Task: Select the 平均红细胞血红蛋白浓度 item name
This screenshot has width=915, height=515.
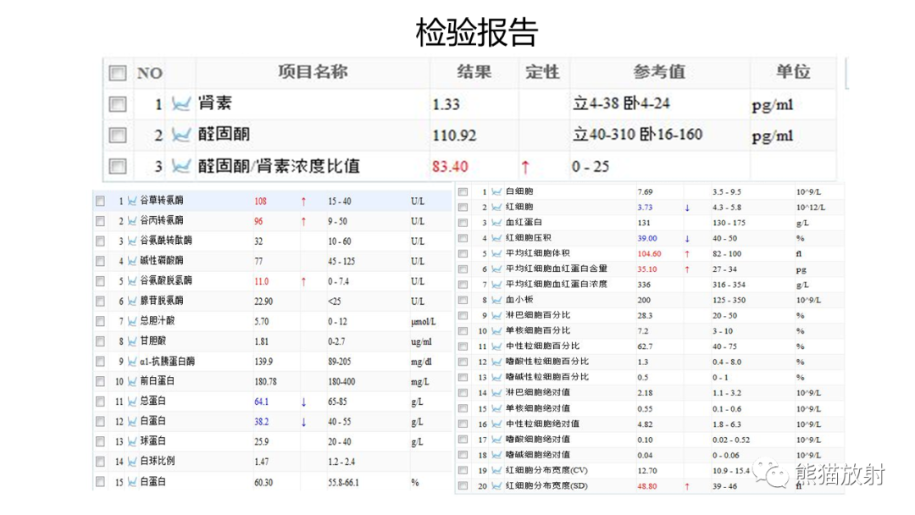Action: (556, 284)
